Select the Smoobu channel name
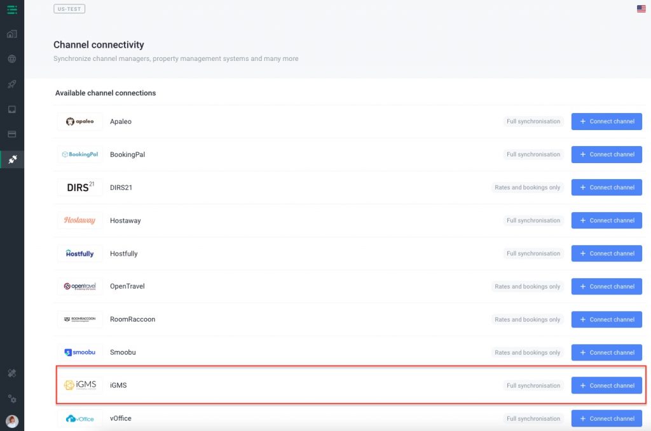The image size is (651, 431). [x=123, y=352]
